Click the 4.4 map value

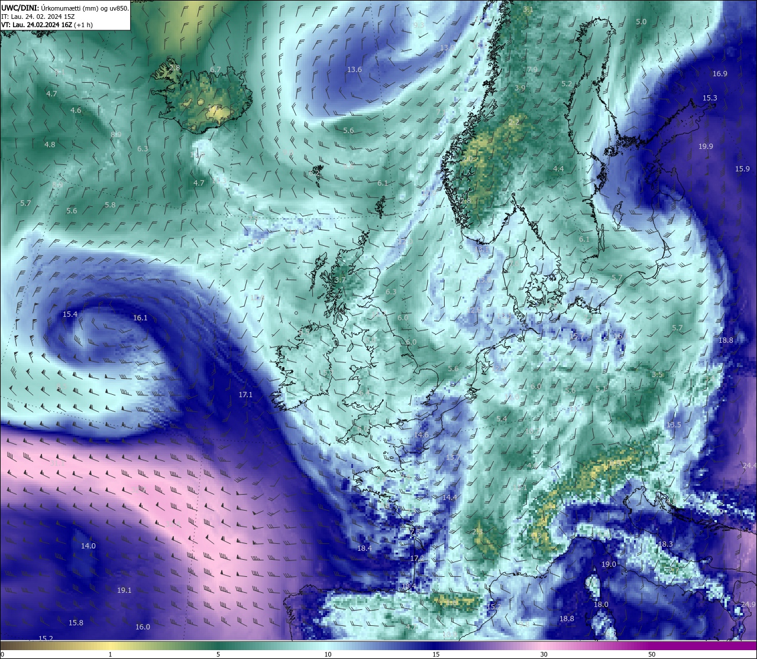pos(558,169)
